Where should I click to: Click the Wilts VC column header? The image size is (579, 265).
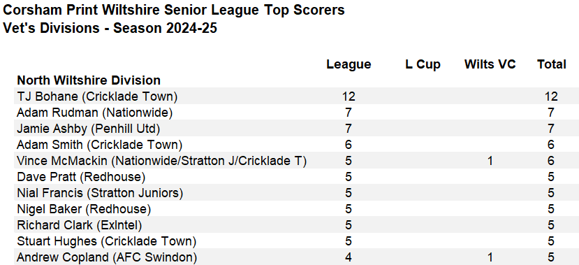490,64
